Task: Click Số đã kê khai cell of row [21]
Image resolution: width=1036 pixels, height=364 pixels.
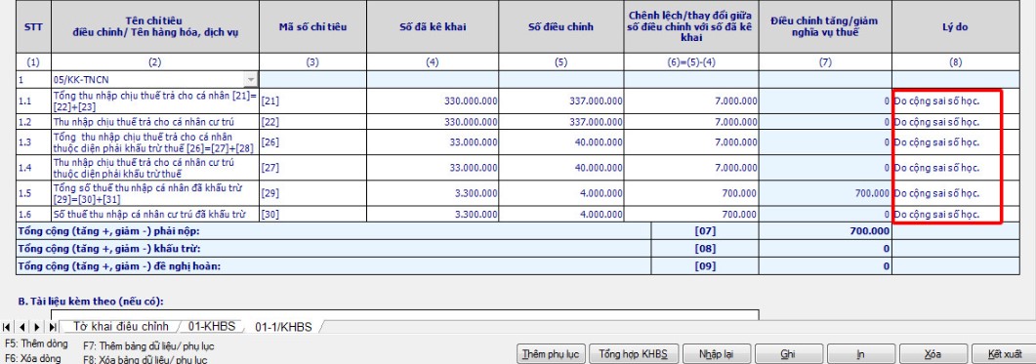Action: coord(433,101)
